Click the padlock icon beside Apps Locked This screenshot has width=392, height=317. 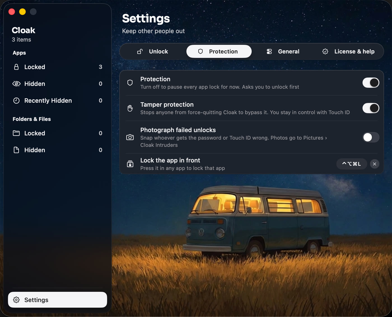click(x=16, y=67)
